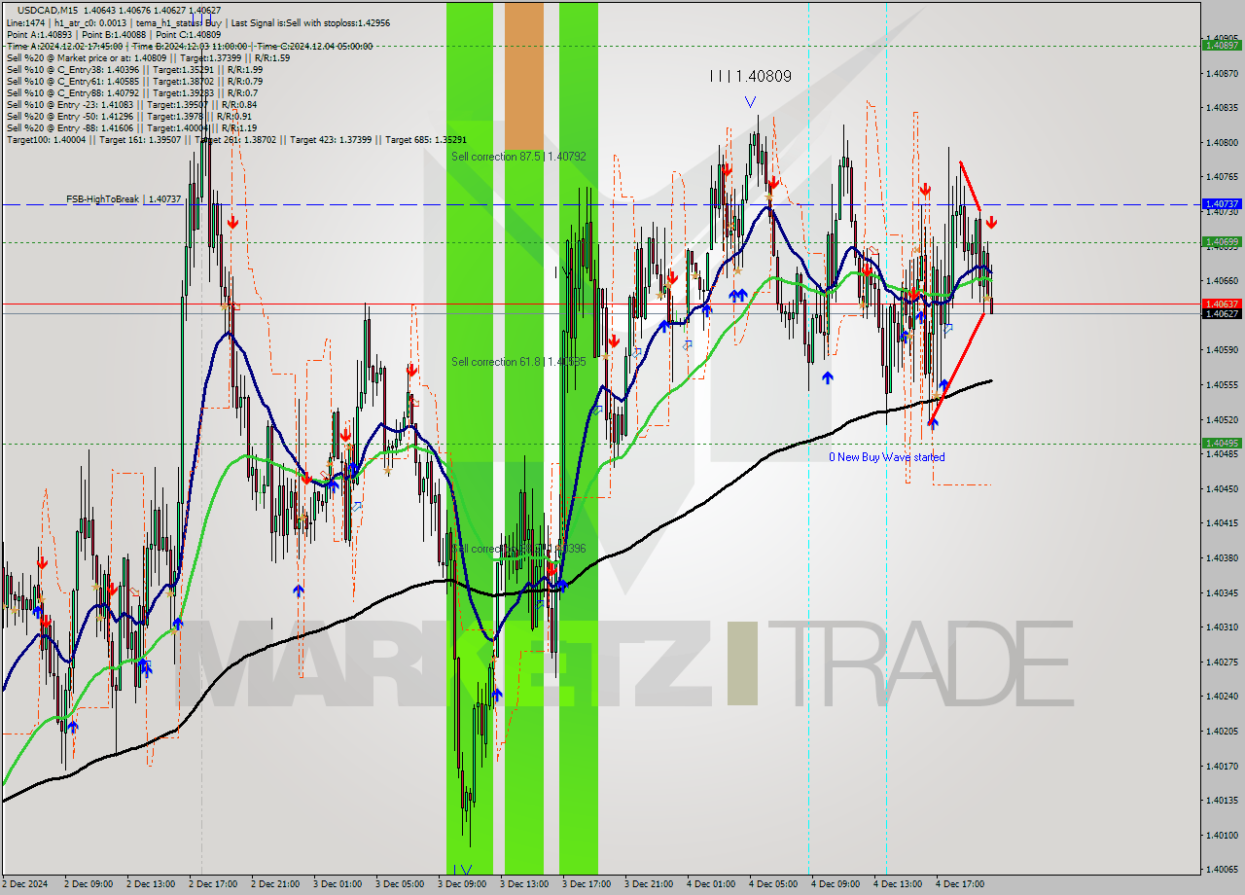Click the 1.40765 price axis label
Viewport: 1245px width, 895px height.
tap(1222, 176)
